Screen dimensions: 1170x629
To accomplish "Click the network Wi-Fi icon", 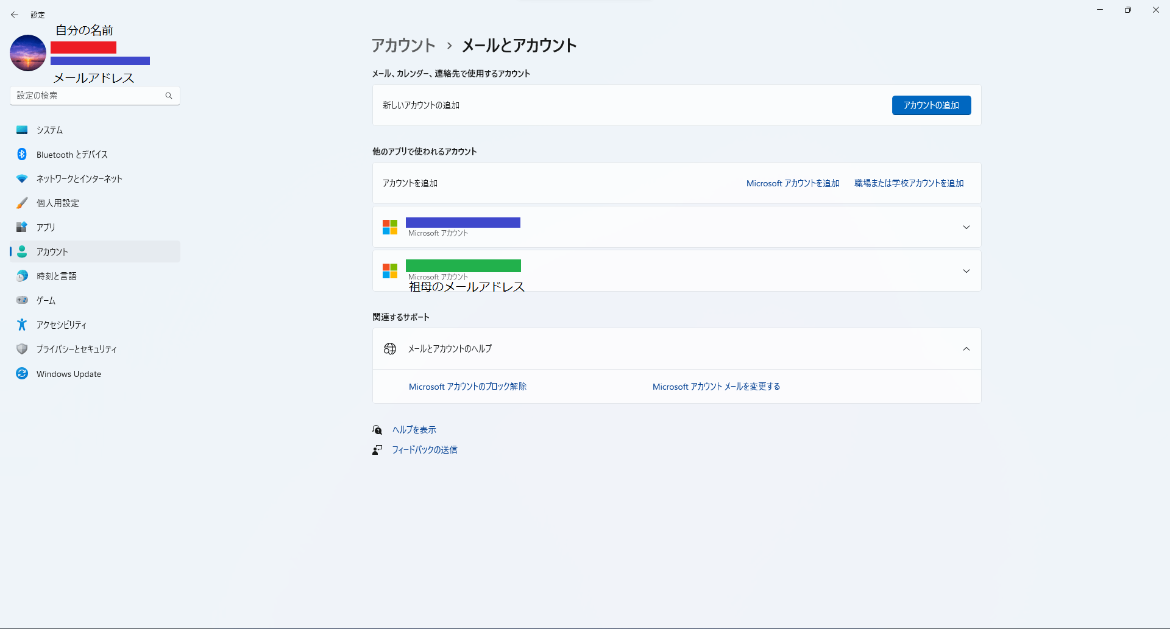I will (22, 178).
